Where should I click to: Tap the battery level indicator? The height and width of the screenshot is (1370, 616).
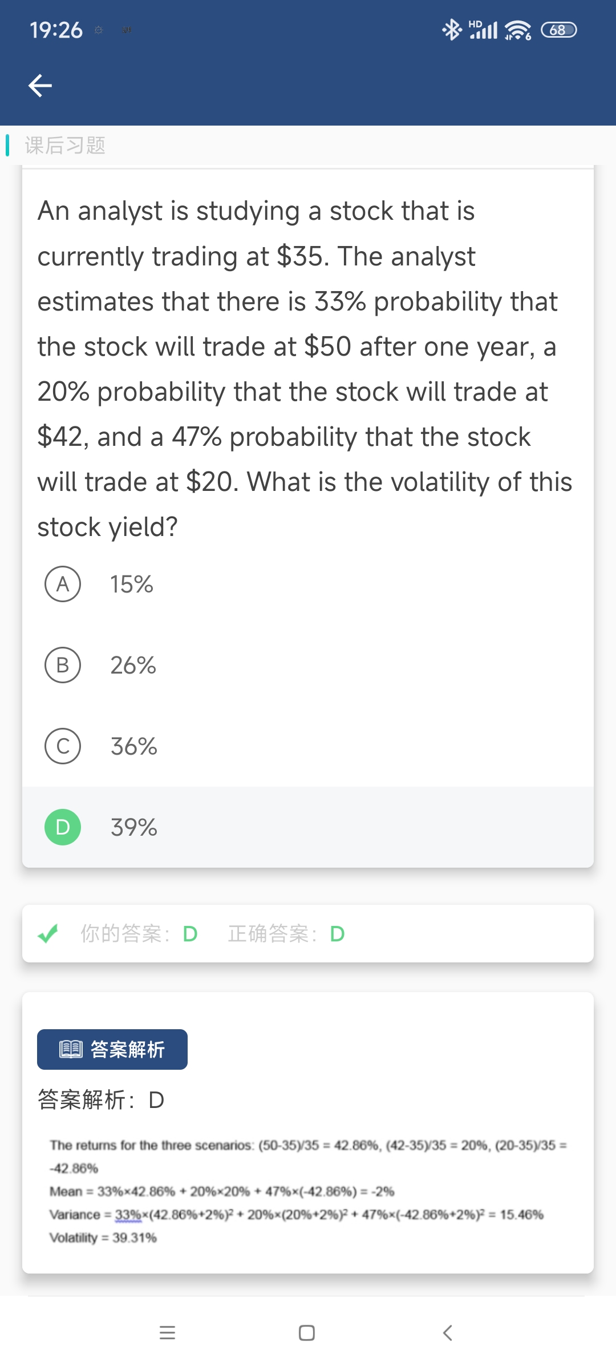pos(559,30)
